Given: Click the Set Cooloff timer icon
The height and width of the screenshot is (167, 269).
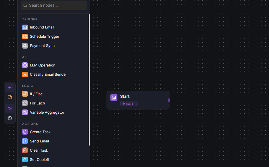Looking at the screenshot, I should coord(25,160).
